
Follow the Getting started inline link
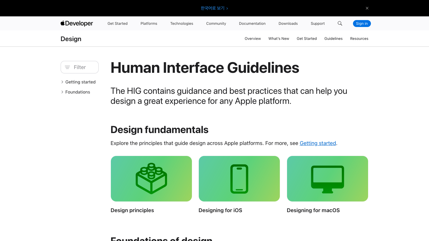coord(318,143)
